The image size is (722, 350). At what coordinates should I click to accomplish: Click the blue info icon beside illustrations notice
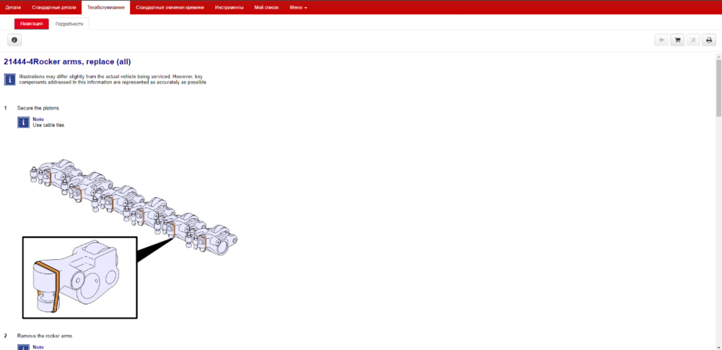click(x=9, y=79)
